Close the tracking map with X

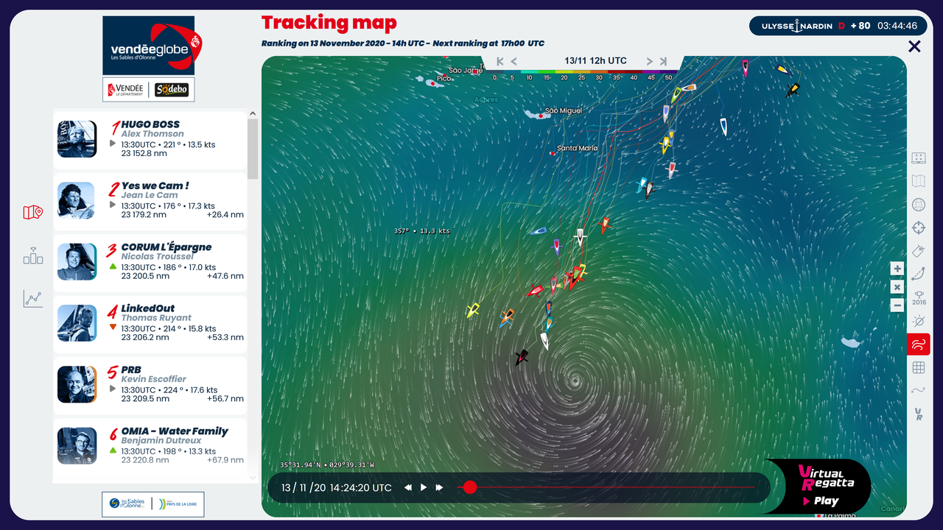914,47
